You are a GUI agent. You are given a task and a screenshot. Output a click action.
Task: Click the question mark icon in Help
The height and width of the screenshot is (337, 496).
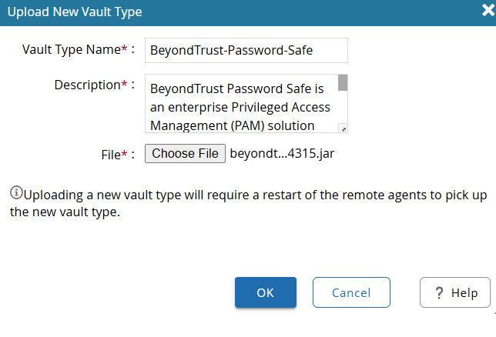pos(439,293)
